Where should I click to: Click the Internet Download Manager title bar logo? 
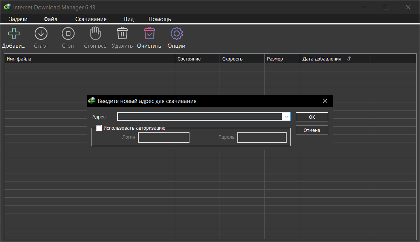7,7
